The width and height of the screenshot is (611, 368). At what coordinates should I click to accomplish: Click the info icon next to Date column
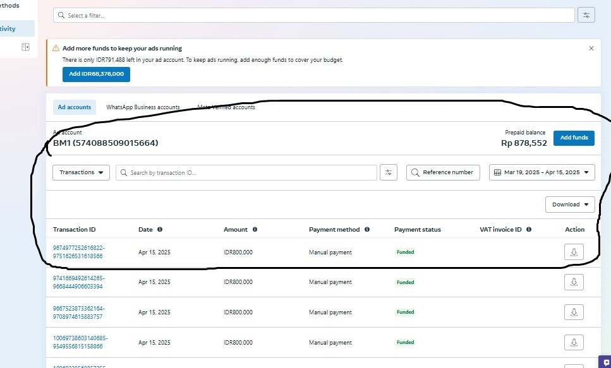pyautogui.click(x=160, y=230)
